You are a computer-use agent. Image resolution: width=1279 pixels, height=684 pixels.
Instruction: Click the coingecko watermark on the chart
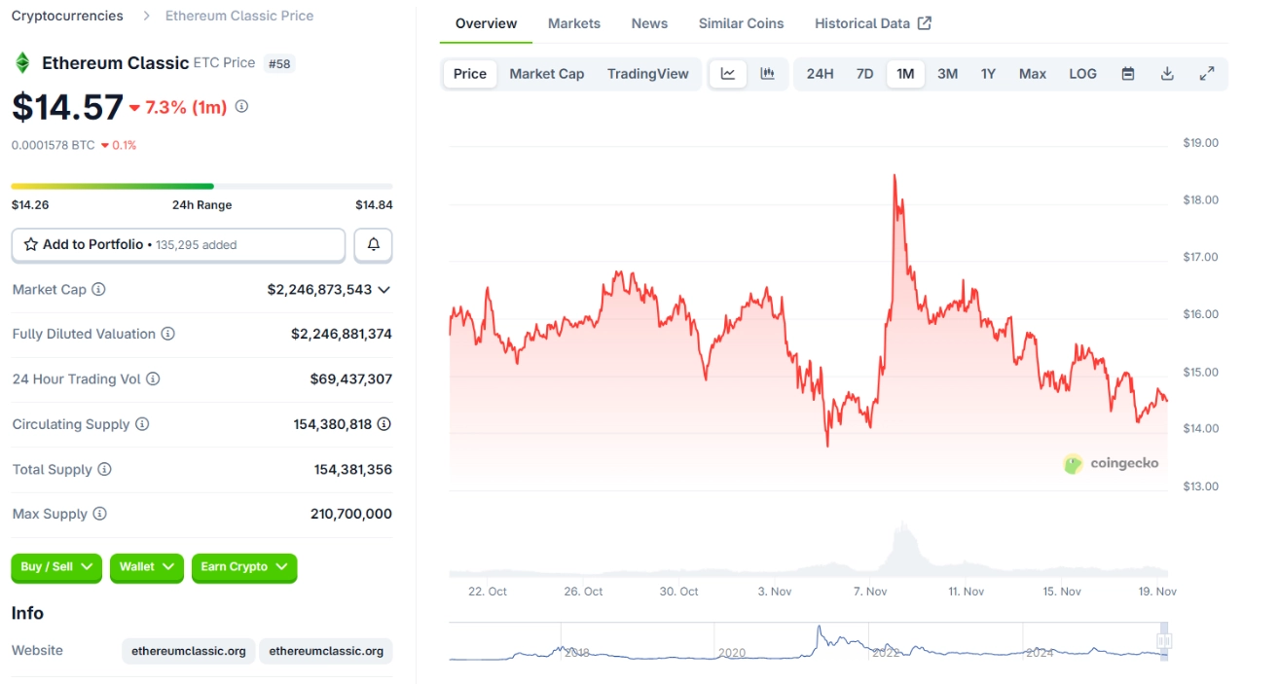1113,464
